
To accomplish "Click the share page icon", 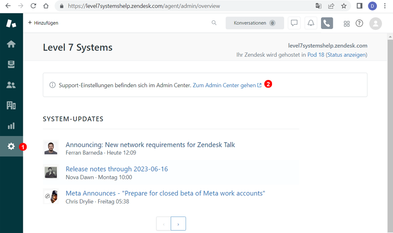I will (331, 6).
